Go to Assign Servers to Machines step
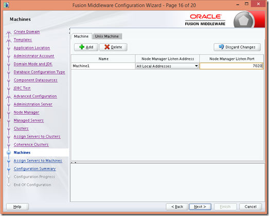Screen dimensions: 269x216 tap(38, 161)
